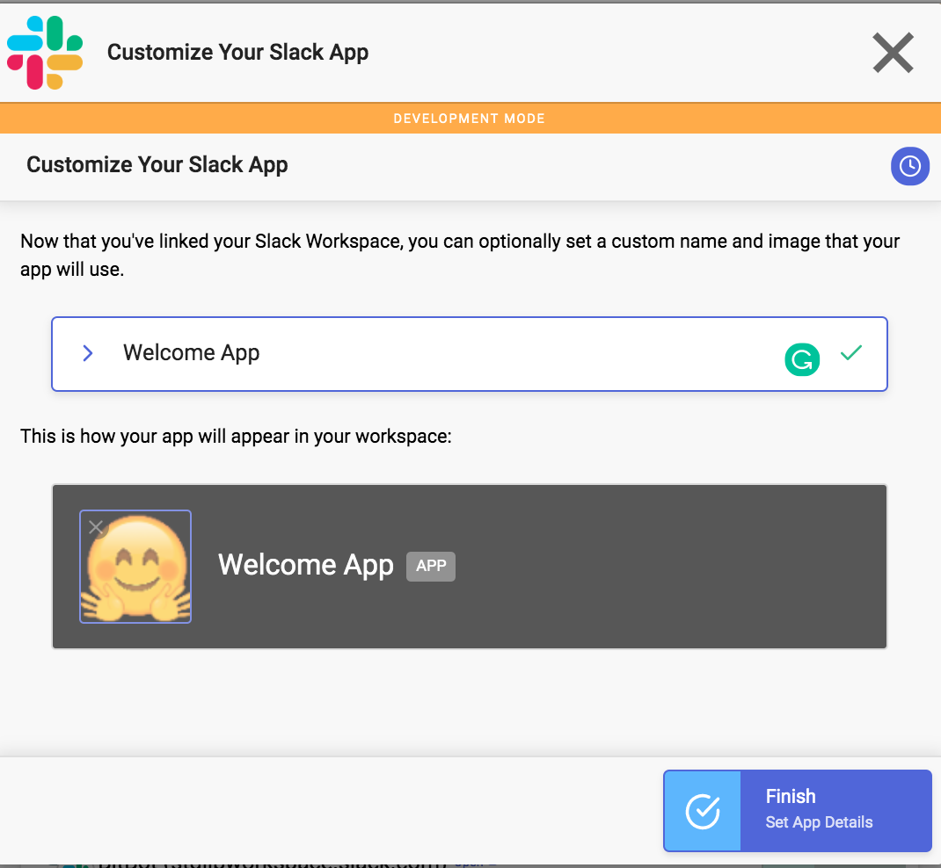Click the checkmark icon on Finish button
The height and width of the screenshot is (868, 941).
click(x=702, y=811)
